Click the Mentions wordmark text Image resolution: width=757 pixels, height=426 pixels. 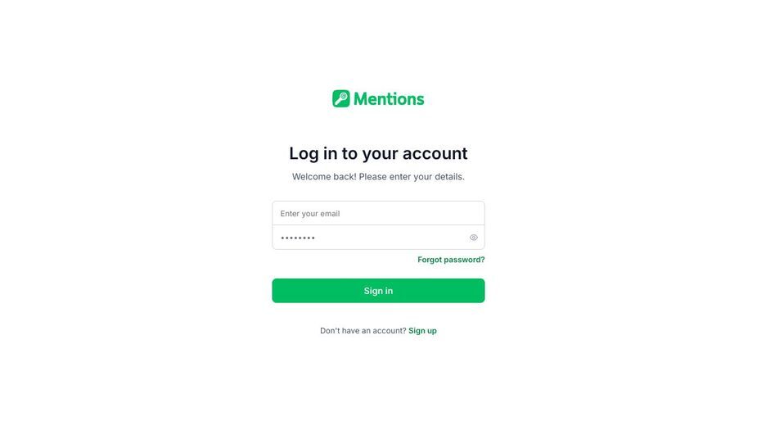[389, 99]
